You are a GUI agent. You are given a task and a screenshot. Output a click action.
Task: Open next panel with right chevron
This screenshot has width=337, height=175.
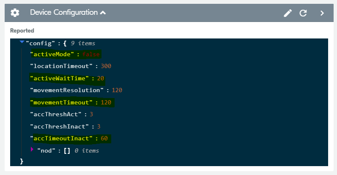pos(322,13)
